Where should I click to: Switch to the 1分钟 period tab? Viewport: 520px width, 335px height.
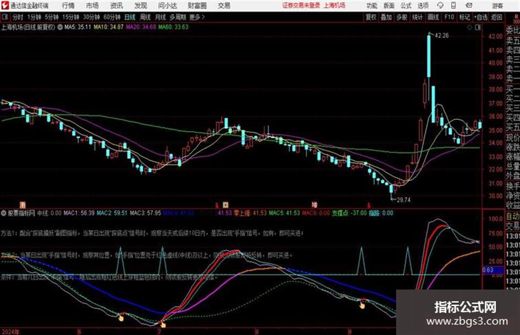pos(34,17)
